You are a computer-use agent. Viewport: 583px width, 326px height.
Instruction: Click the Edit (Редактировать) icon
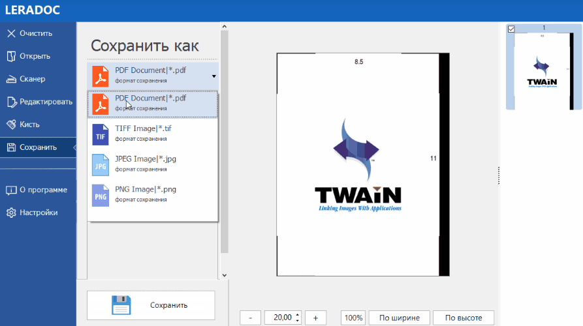[11, 102]
